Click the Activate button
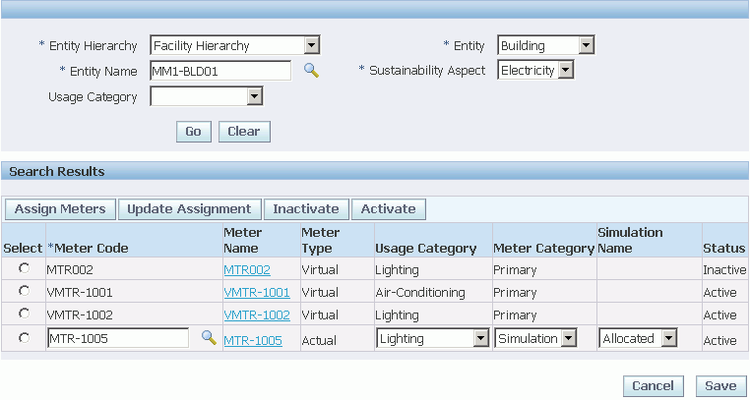 point(389,209)
